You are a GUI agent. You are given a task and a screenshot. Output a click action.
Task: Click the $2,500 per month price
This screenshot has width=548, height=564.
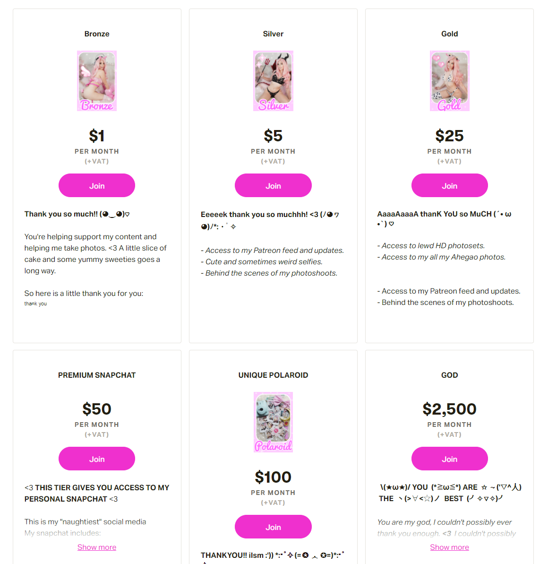(x=450, y=409)
